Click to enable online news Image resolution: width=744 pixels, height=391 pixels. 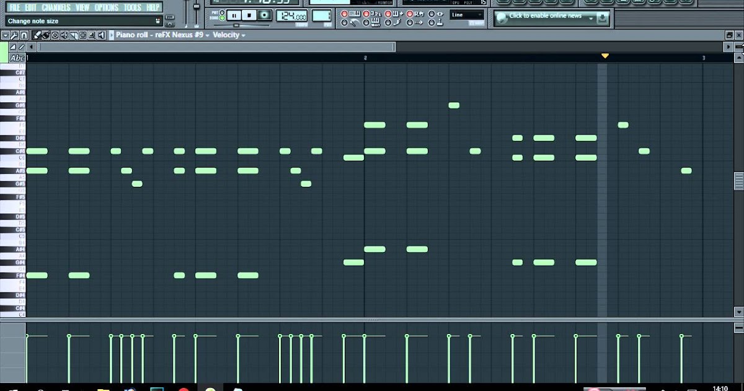pyautogui.click(x=546, y=16)
